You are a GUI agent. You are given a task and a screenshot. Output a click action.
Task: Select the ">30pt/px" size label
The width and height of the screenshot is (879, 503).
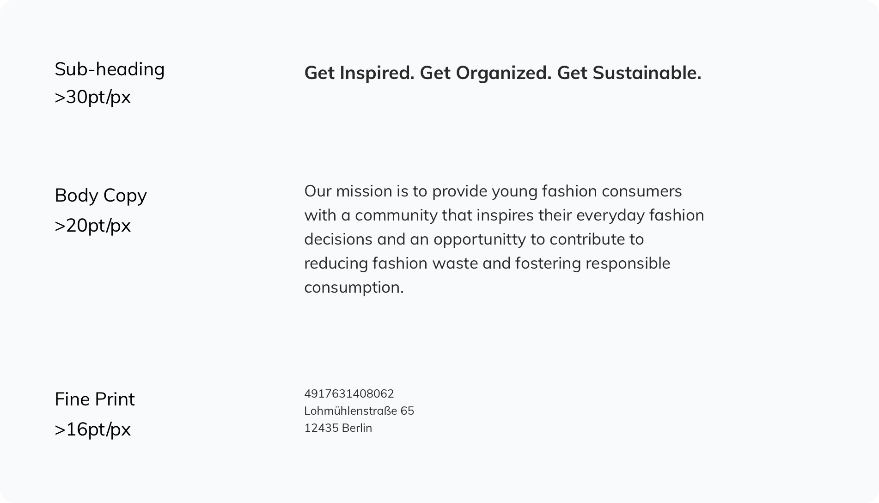pos(92,97)
